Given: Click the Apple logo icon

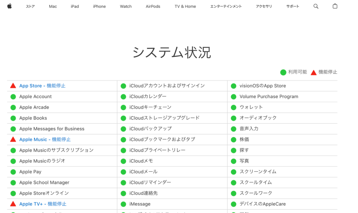Looking at the screenshot, I should pyautogui.click(x=9, y=6).
